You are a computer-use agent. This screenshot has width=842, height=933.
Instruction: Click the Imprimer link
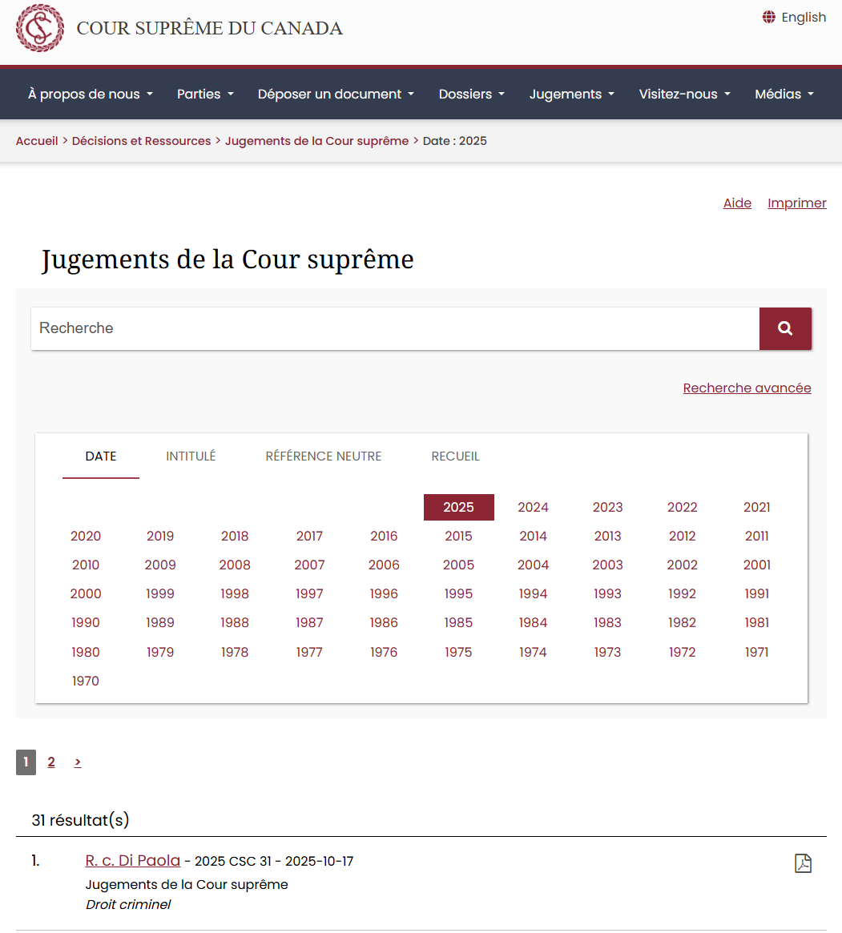pos(796,203)
